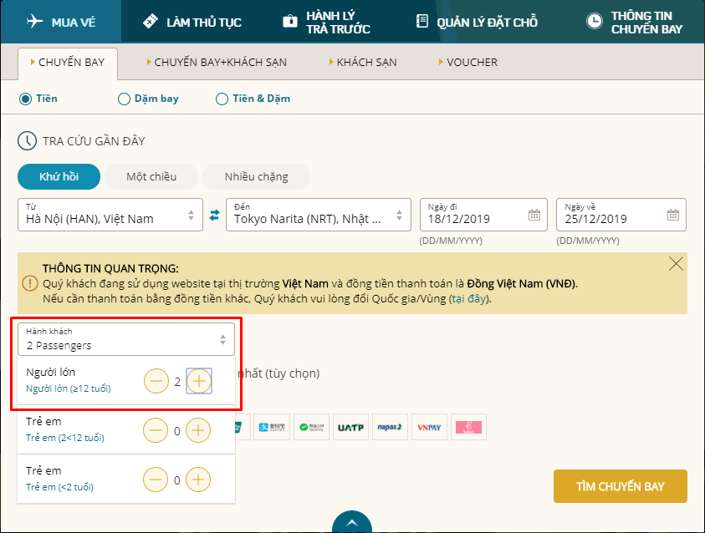The image size is (705, 533).
Task: Click the UATP payment logo
Action: click(350, 427)
